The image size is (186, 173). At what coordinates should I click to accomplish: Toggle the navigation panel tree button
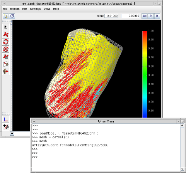[x=5, y=16]
